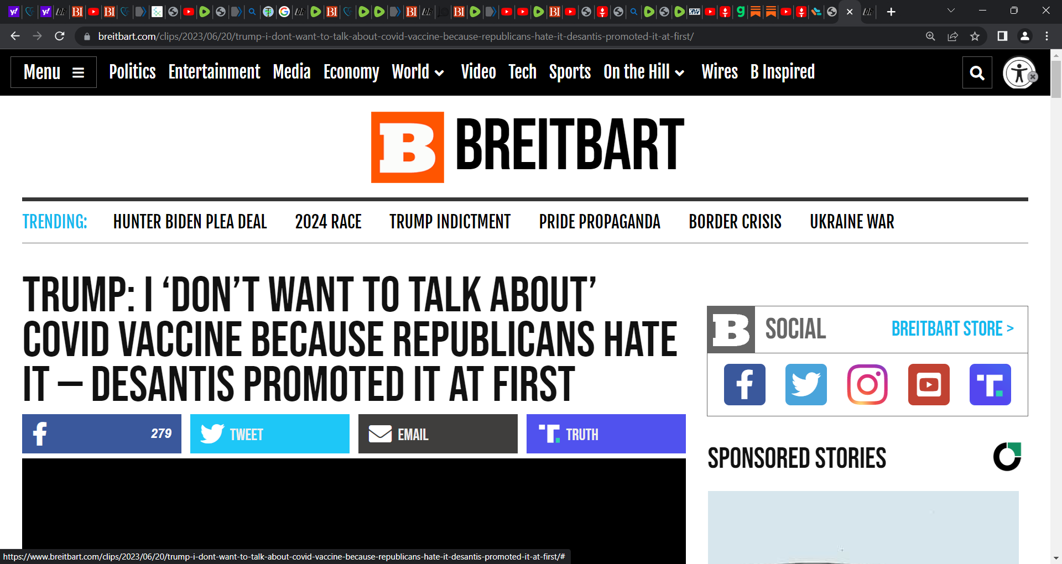Screen dimensions: 1062x564
Task: Go to the Entertainment section
Action: pos(214,72)
